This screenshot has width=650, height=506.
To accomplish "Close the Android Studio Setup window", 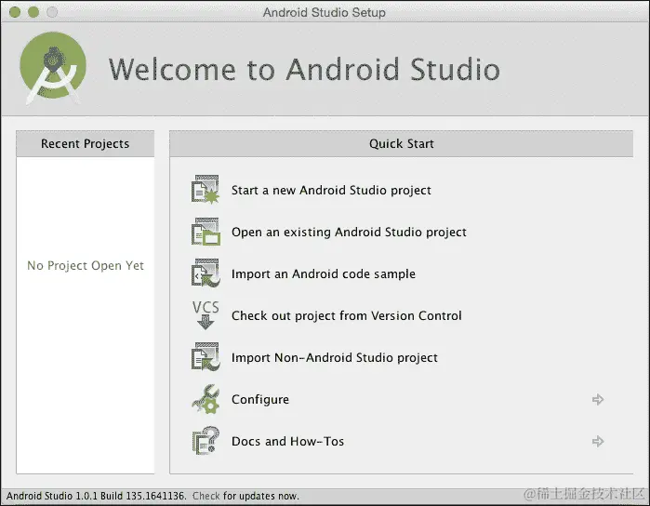I will [15, 12].
